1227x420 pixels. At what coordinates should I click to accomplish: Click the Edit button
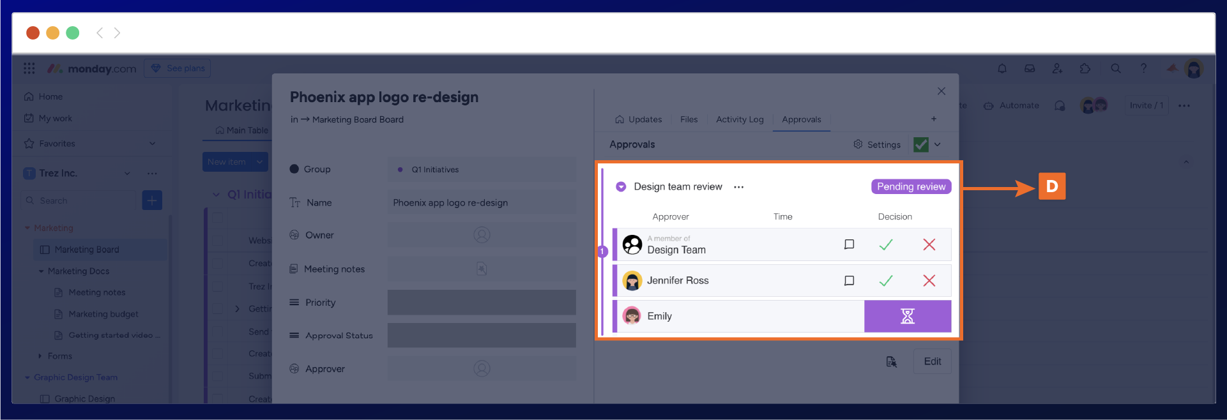click(932, 361)
